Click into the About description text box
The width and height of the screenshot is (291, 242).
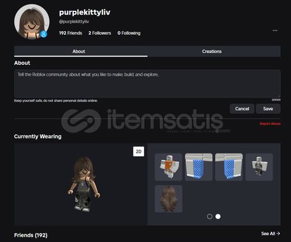tap(147, 83)
